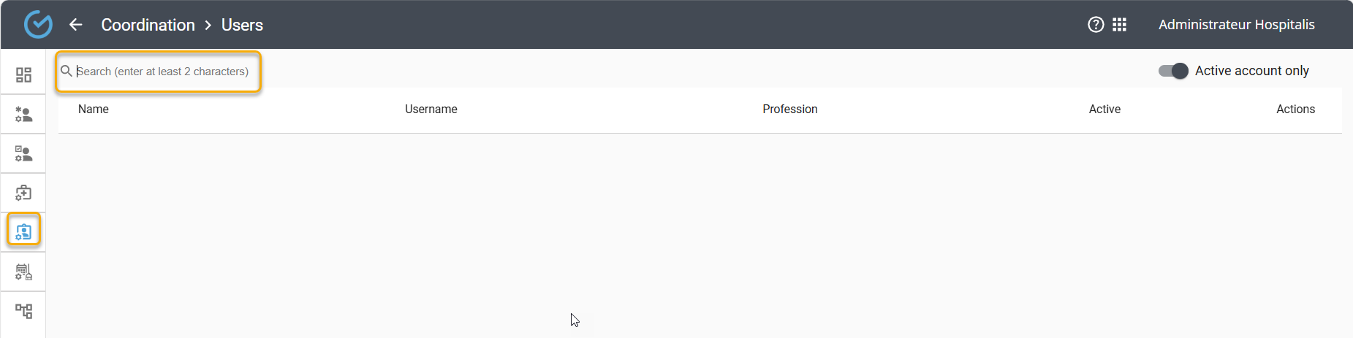
Task: Open the Administrateur Hospitalis account menu
Action: click(1236, 25)
